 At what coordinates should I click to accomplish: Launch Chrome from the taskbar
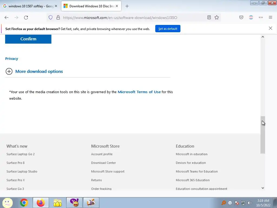(24, 203)
